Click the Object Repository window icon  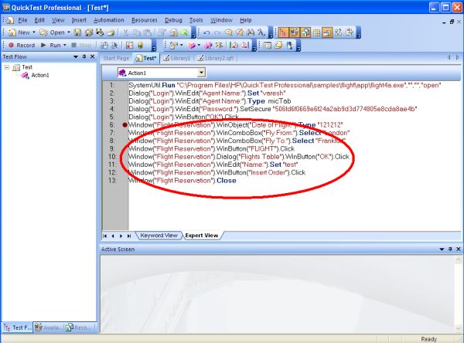(x=268, y=46)
